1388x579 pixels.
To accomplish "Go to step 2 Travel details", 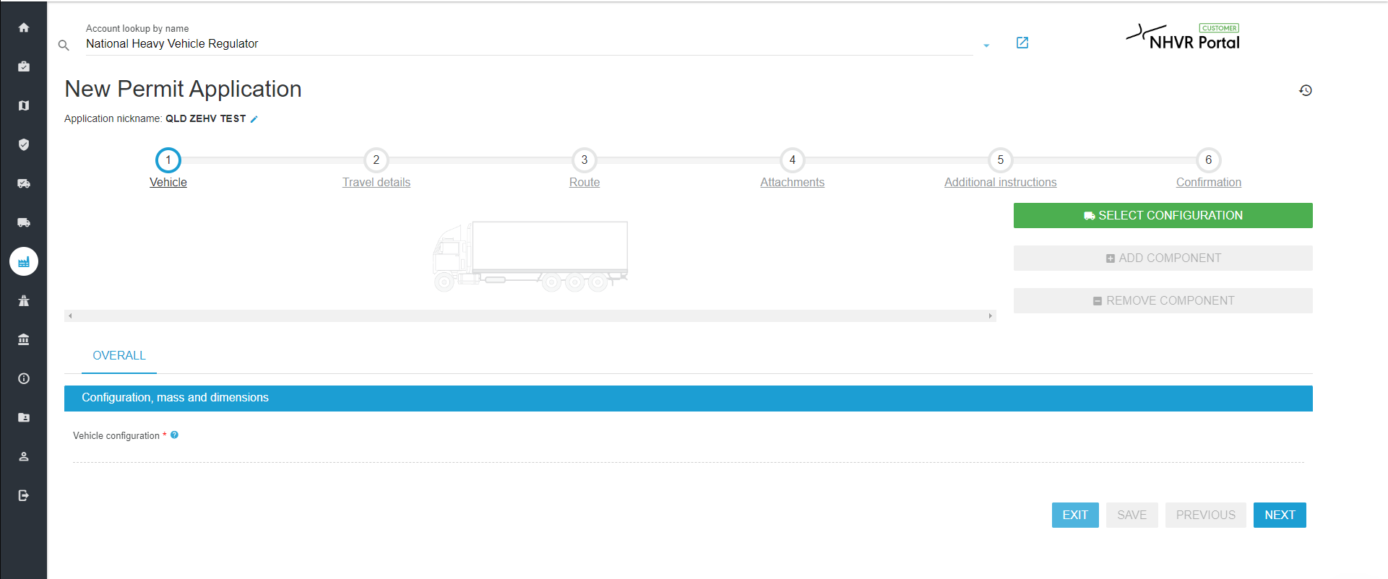I will coord(376,169).
